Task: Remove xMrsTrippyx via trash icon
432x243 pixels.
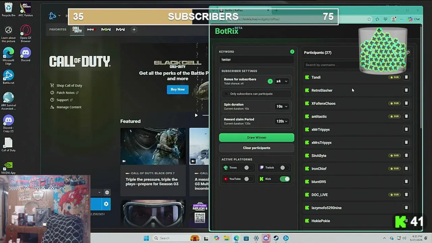Action: pos(406,142)
